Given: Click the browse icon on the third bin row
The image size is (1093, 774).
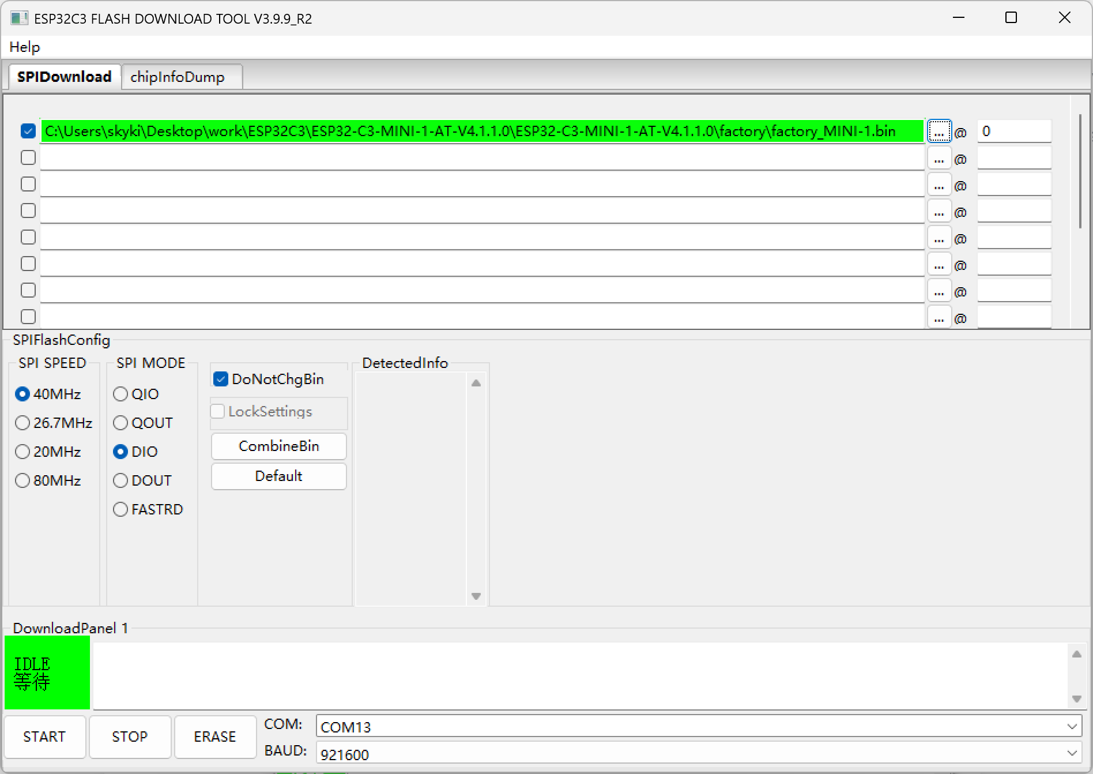Looking at the screenshot, I should [x=939, y=184].
